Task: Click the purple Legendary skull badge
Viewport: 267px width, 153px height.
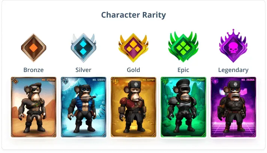Action: (x=233, y=46)
